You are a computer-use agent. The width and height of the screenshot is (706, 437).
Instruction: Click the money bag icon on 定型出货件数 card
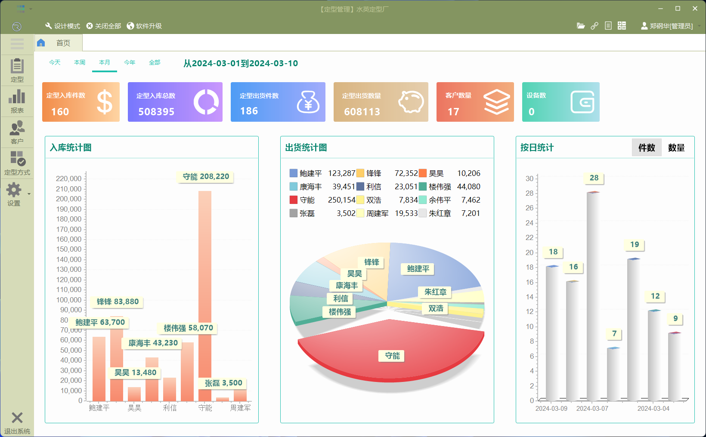point(308,102)
